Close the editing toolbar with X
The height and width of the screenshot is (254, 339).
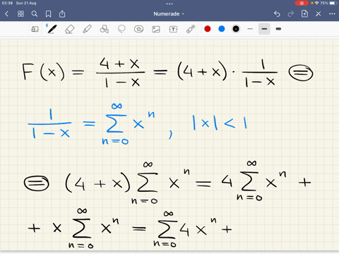click(x=319, y=14)
